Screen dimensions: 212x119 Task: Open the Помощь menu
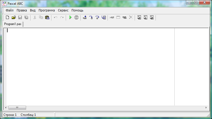77,10
